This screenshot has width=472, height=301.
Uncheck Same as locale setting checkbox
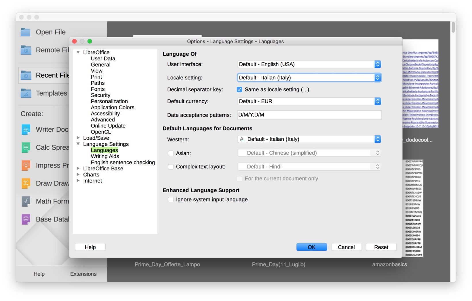pyautogui.click(x=239, y=89)
